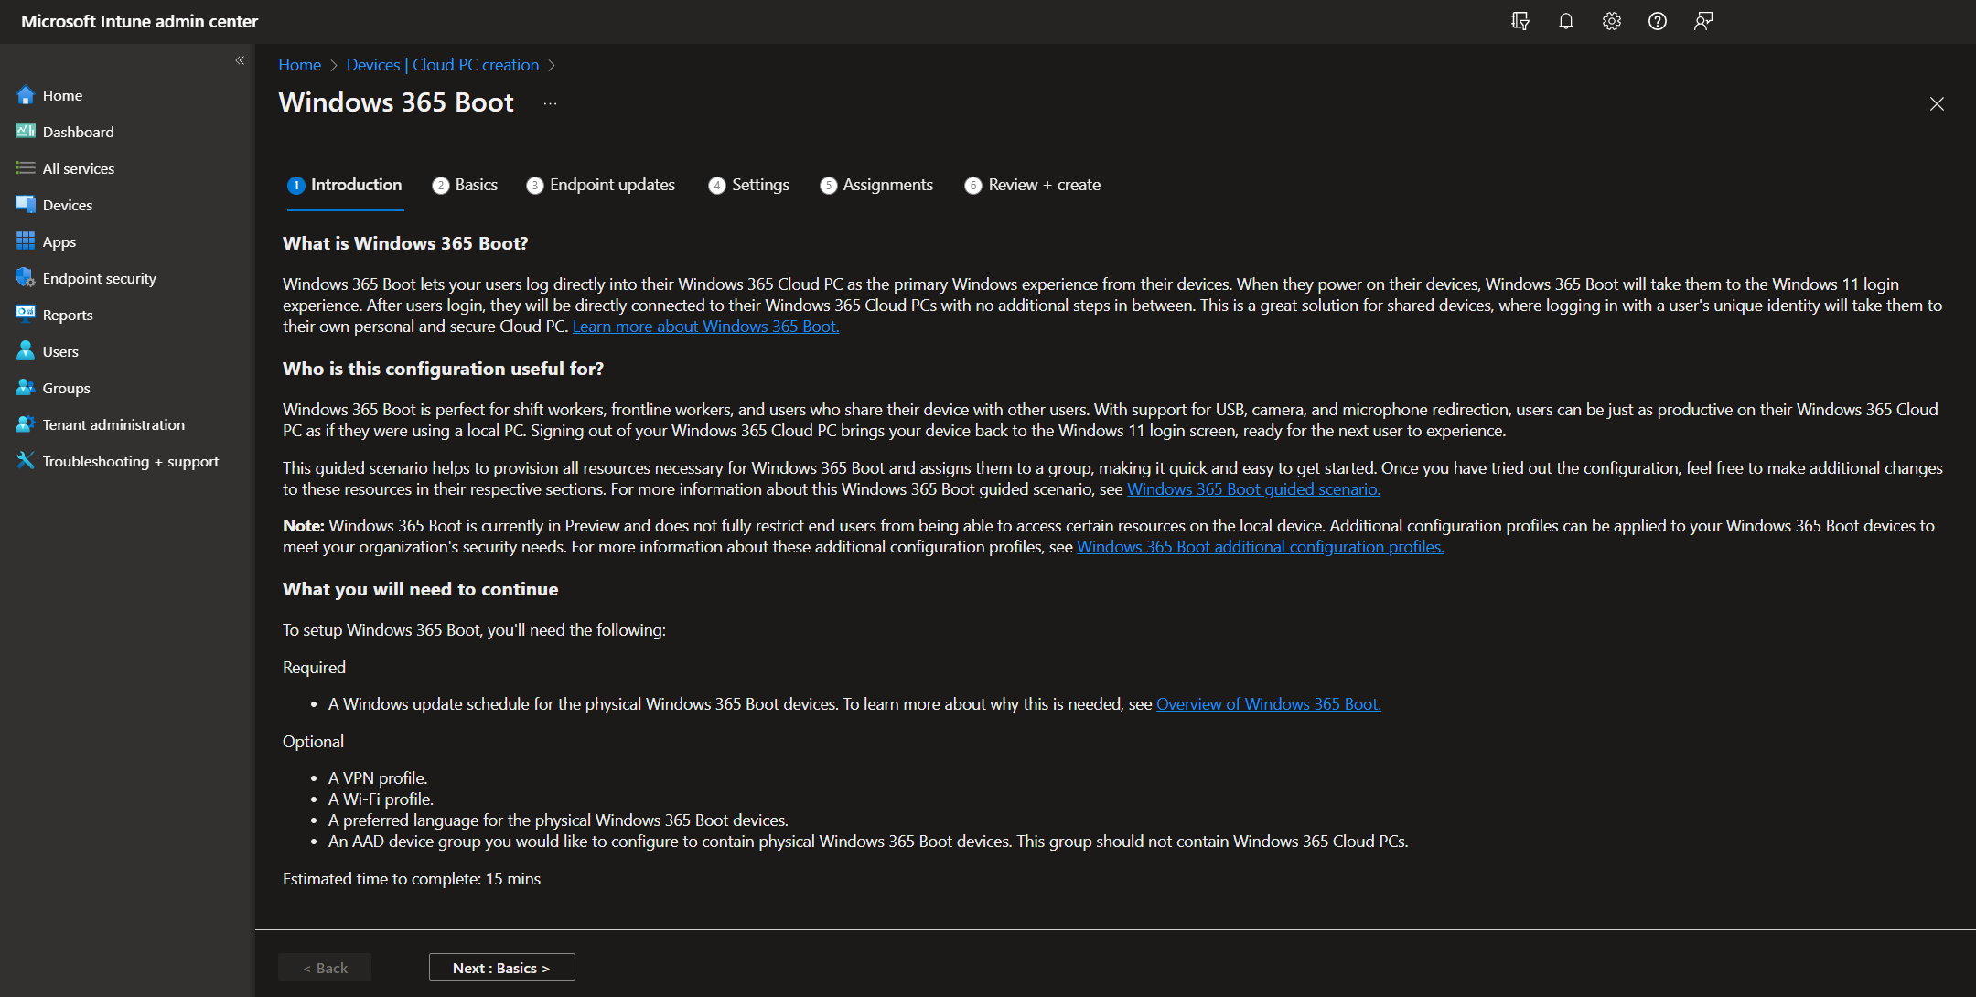
Task: Click Home breadcrumb link
Action: (x=300, y=65)
